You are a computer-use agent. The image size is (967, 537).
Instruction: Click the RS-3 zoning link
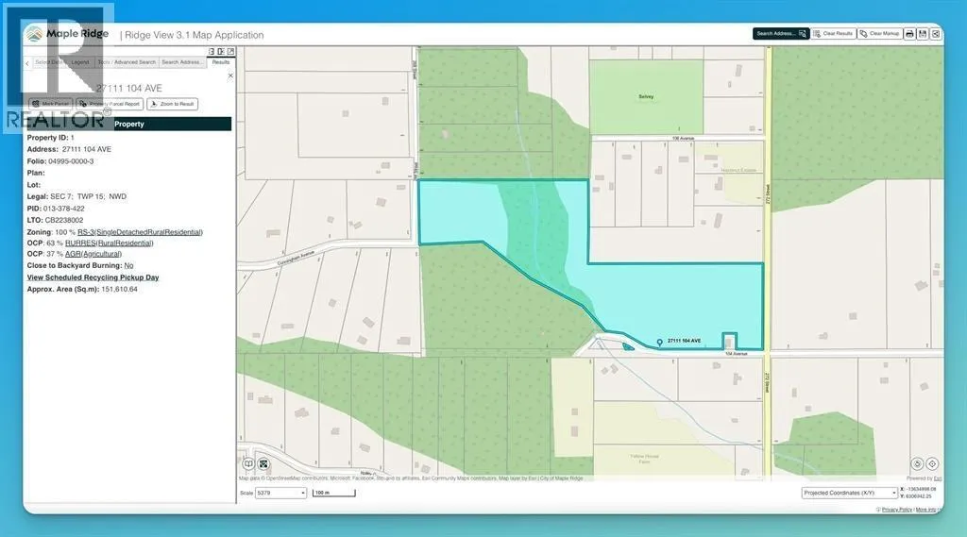(140, 231)
